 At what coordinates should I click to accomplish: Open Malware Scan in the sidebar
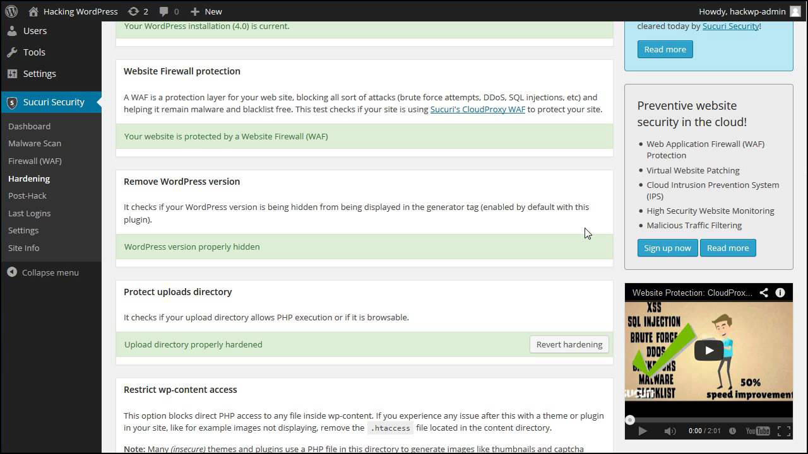click(35, 143)
